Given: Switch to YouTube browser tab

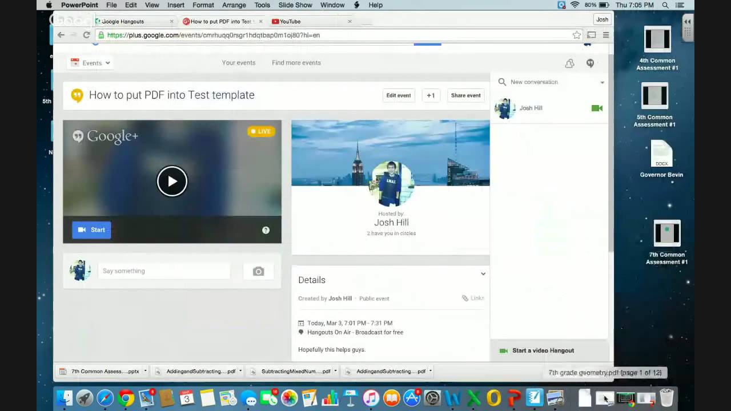Looking at the screenshot, I should tap(312, 21).
